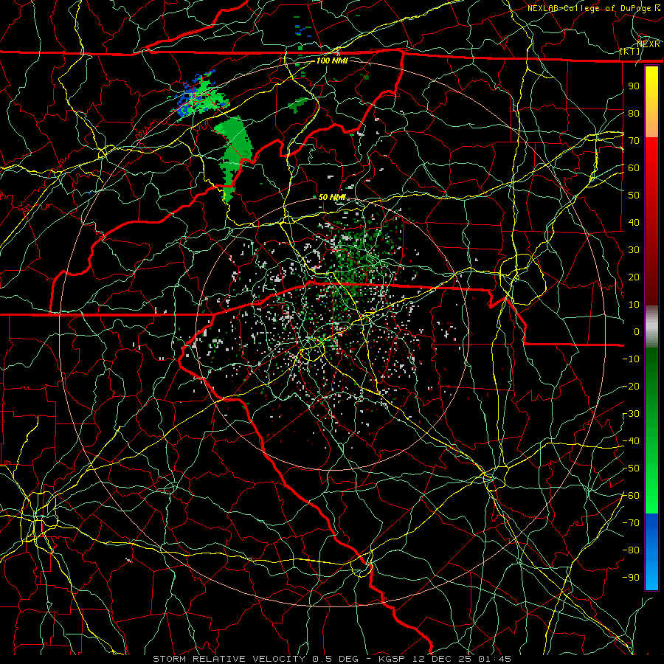Click the velocity scale label "60"
This screenshot has width=664, height=664.
[x=634, y=168]
